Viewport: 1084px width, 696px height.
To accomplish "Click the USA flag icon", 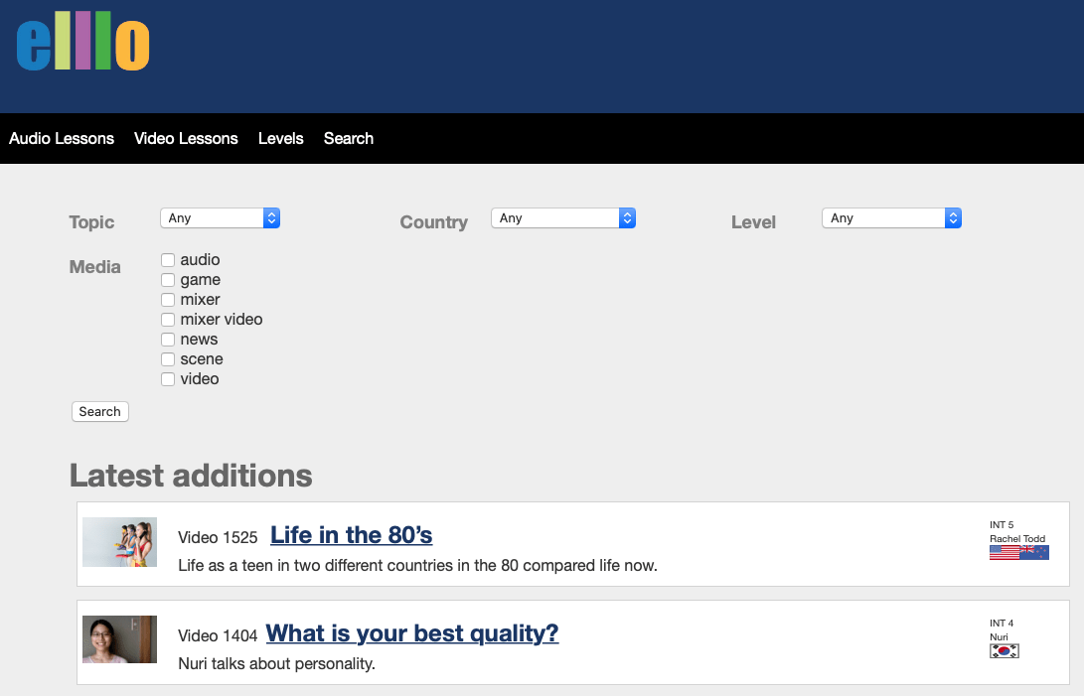I will click(x=1004, y=553).
